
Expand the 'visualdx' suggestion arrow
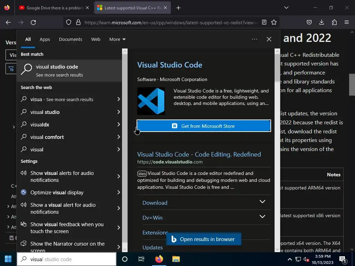(119, 124)
